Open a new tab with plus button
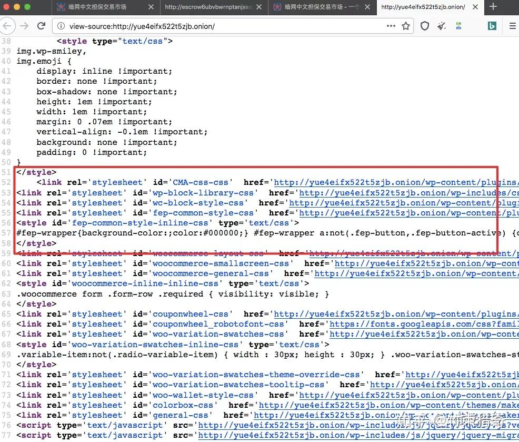This screenshot has height=442, width=519. click(x=493, y=7)
